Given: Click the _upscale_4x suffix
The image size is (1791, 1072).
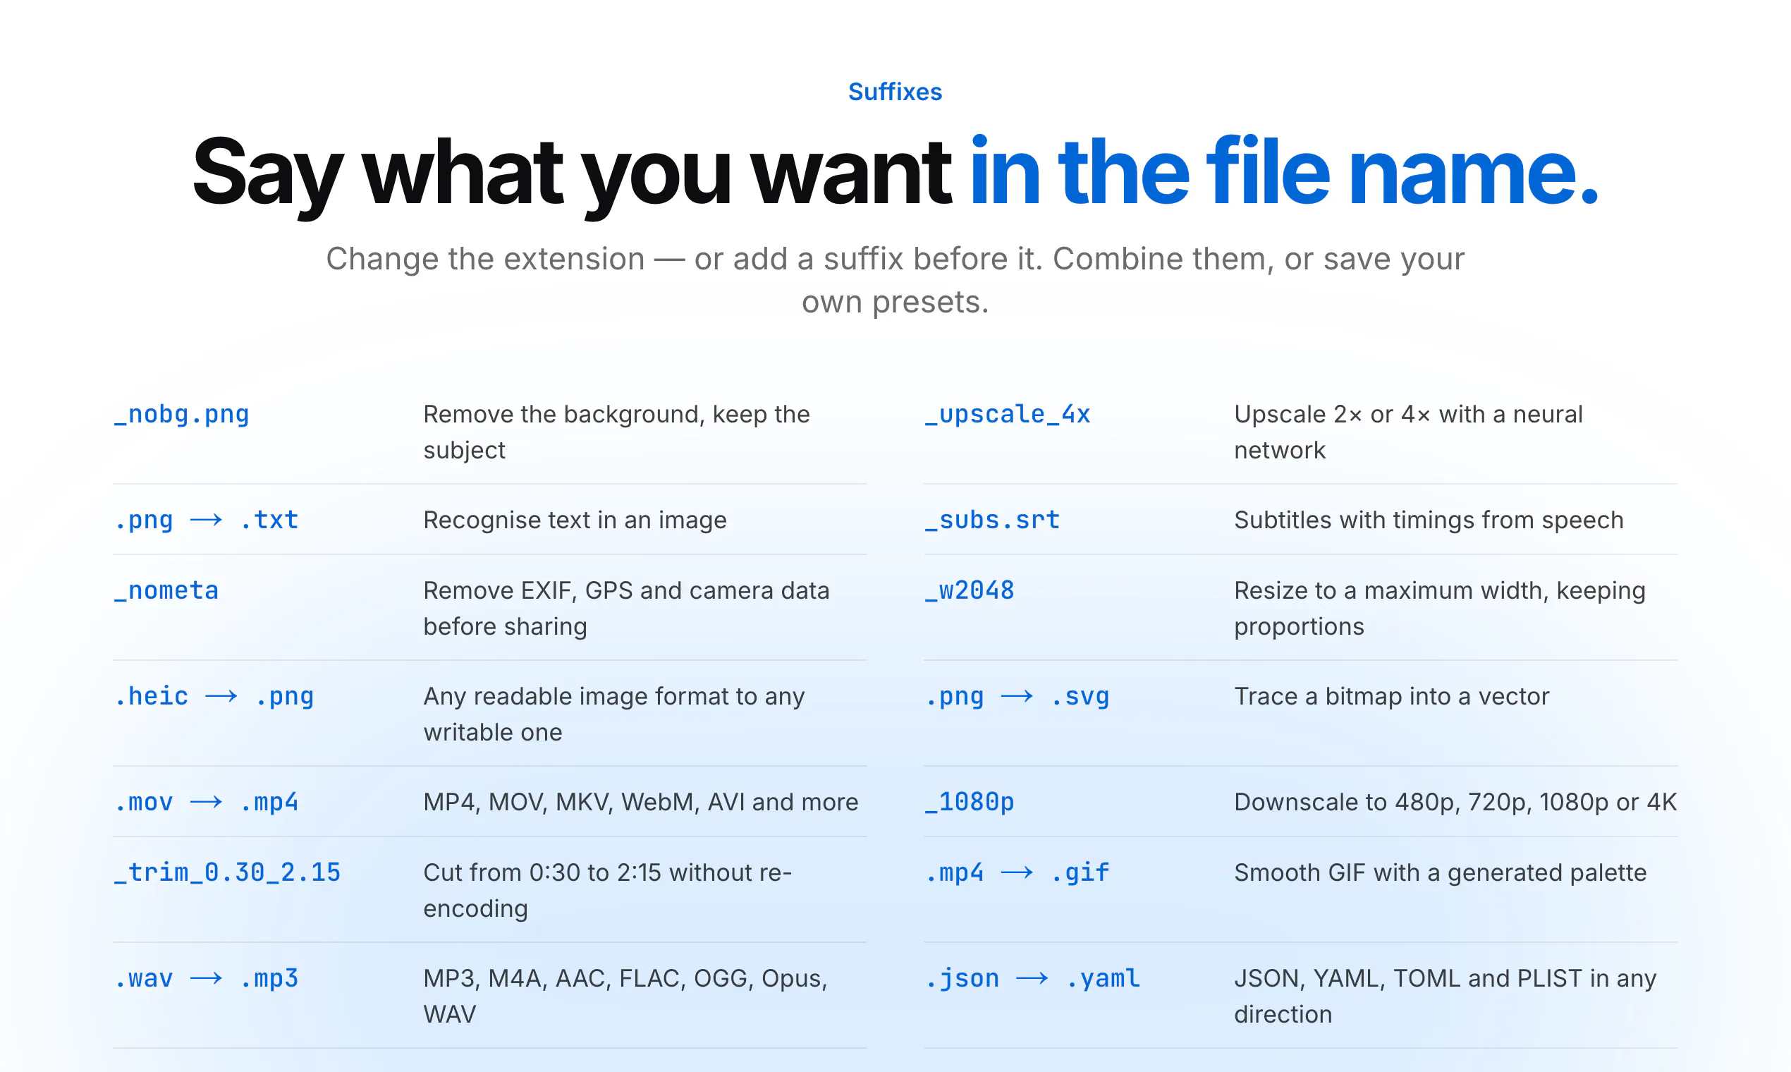Looking at the screenshot, I should click(x=1008, y=415).
